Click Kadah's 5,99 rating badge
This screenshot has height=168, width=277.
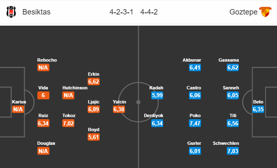[x=157, y=95]
